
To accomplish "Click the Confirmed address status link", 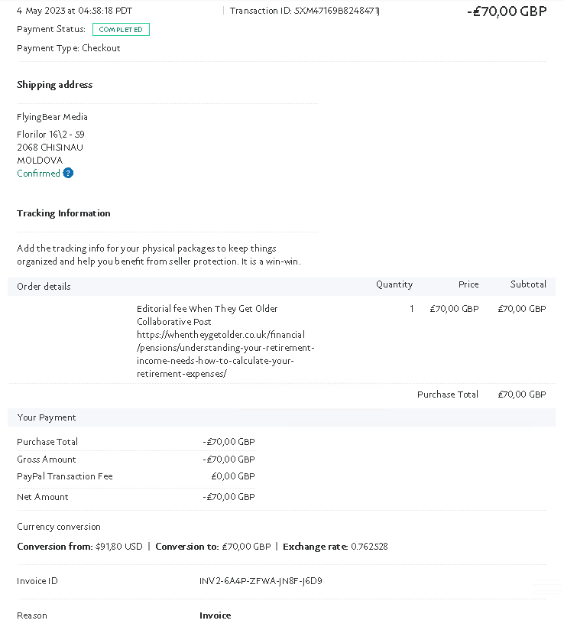I will pos(38,173).
